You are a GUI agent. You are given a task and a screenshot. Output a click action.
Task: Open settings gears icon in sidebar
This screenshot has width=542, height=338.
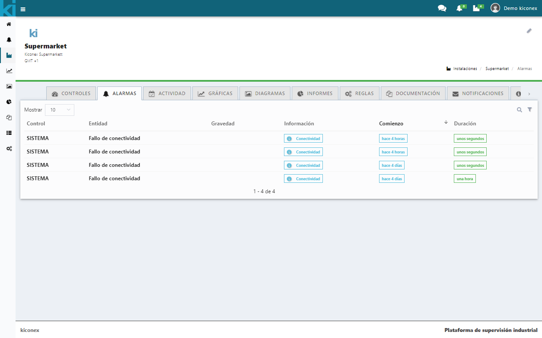pos(9,149)
